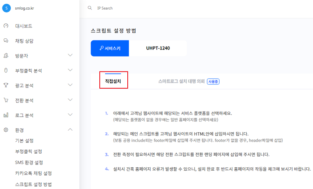Image resolution: width=313 pixels, height=189 pixels.
Task: Switch to 스마트로그 설치 대행 의뢰 tab
Action: point(181,81)
